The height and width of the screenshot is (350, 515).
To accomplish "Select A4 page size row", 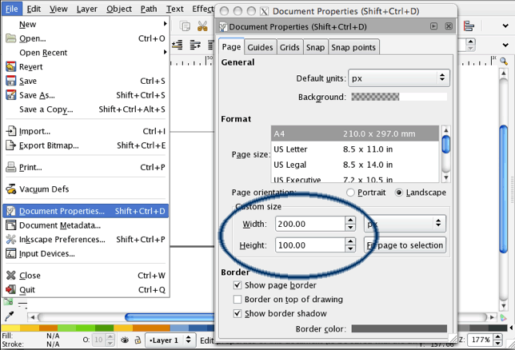I will pos(355,133).
